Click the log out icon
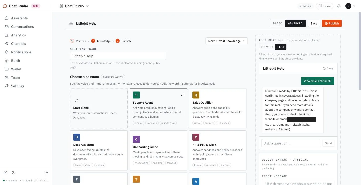 tap(46, 173)
